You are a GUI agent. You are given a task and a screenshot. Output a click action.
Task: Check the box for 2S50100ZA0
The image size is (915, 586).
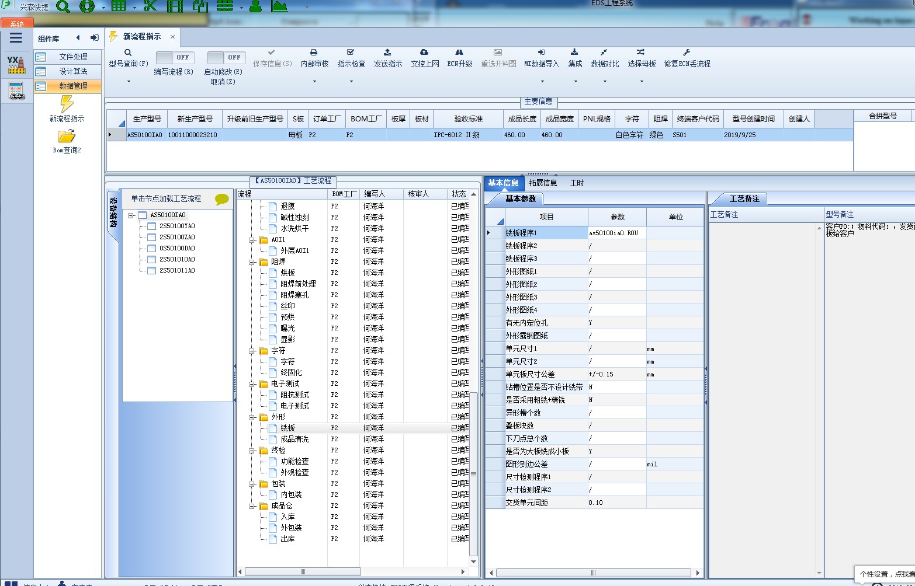(x=151, y=238)
